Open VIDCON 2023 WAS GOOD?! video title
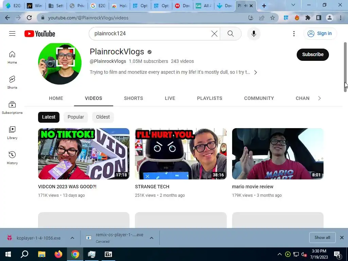348x261 pixels. click(67, 187)
